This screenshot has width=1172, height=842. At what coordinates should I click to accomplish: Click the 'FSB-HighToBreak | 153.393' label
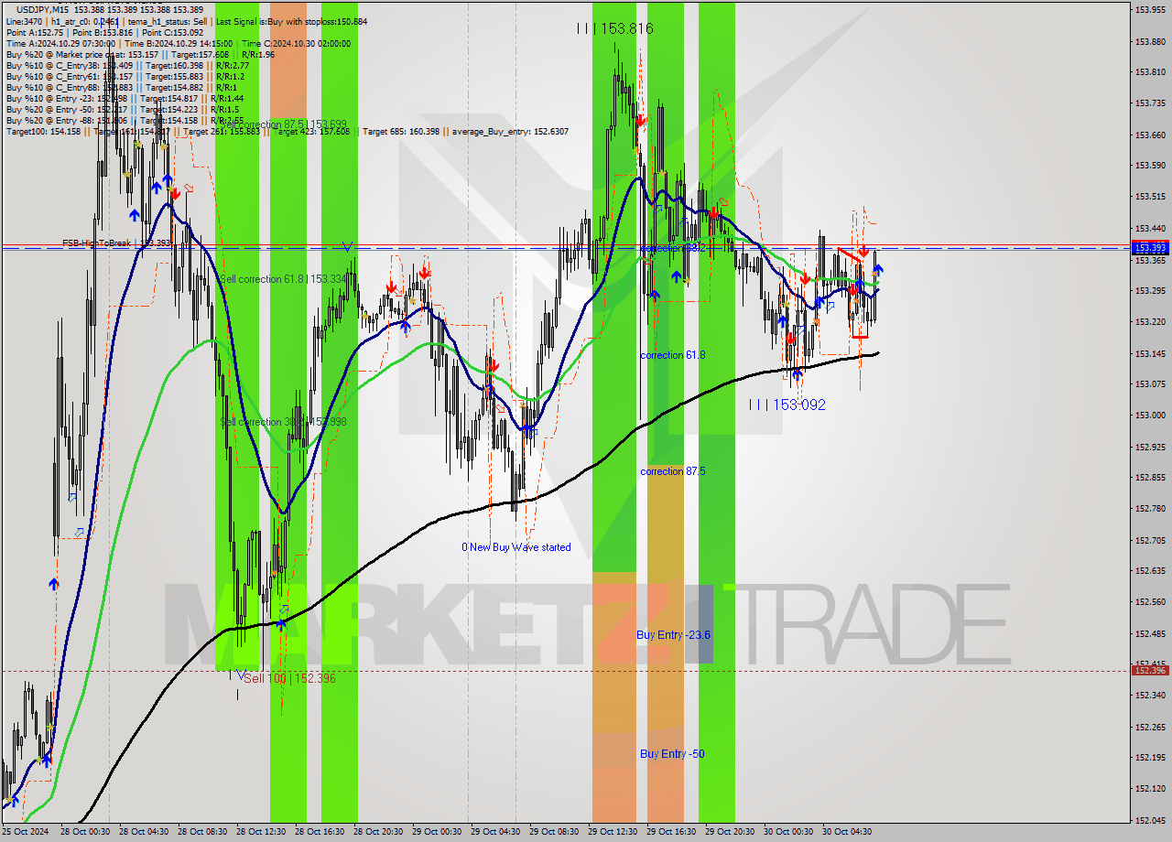[117, 243]
